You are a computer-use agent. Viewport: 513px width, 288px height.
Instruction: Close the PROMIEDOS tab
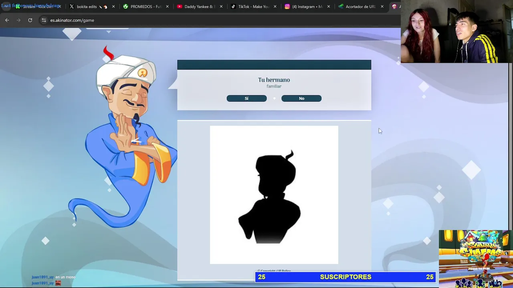(x=167, y=6)
